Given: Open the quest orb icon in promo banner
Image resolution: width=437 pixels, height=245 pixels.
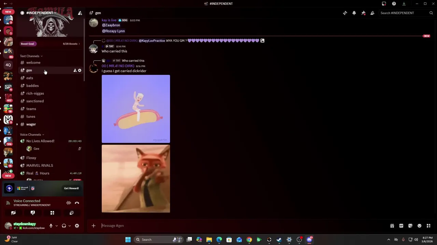Looking at the screenshot, I should 9,188.
